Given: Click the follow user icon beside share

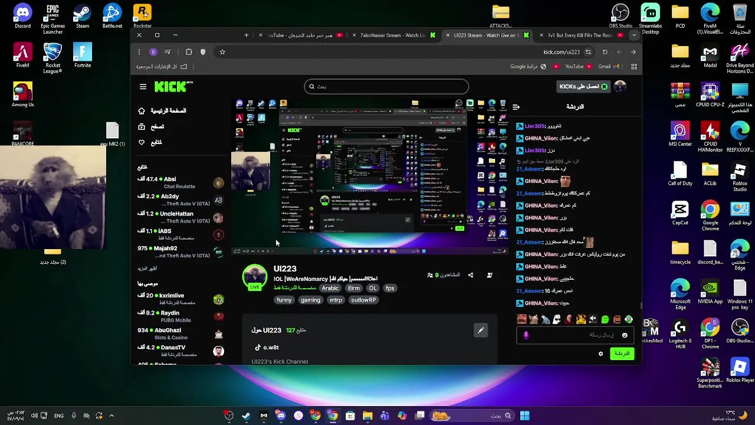Looking at the screenshot, I should [x=490, y=275].
